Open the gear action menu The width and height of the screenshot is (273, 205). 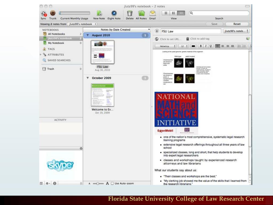tap(48, 183)
